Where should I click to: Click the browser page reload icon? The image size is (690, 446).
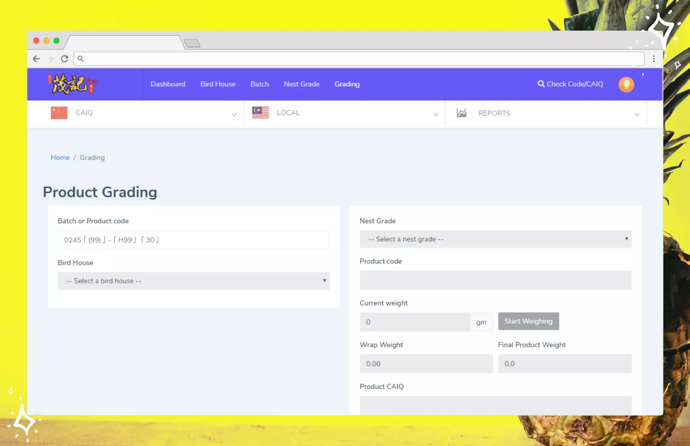pos(64,59)
